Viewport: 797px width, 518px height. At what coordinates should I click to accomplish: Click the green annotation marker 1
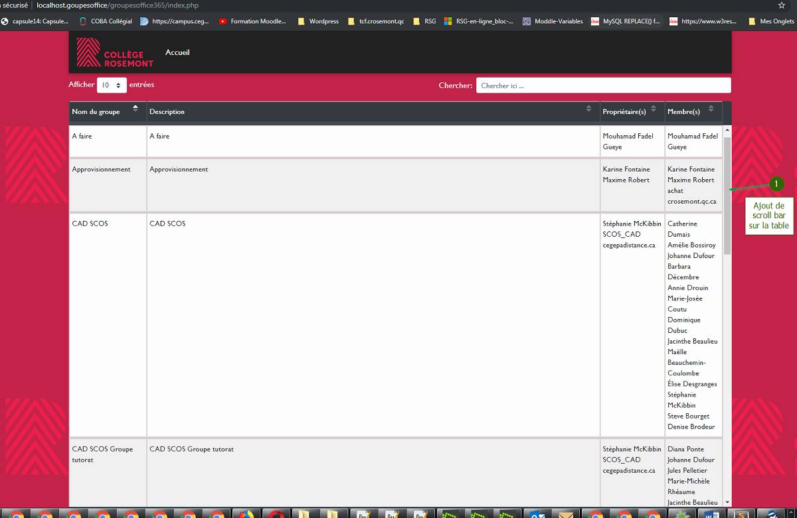point(775,184)
